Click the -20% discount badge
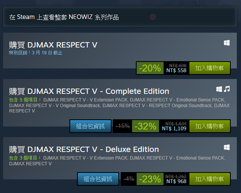 (x=150, y=68)
